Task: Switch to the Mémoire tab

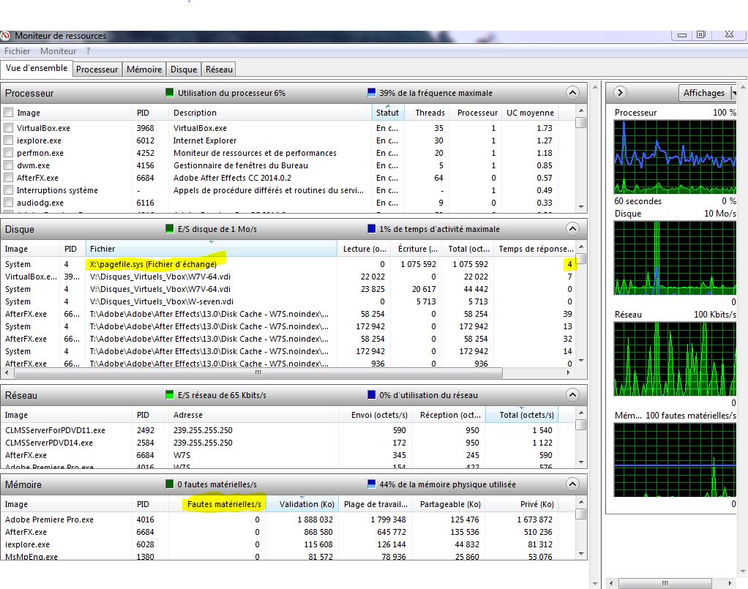Action: pyautogui.click(x=144, y=69)
